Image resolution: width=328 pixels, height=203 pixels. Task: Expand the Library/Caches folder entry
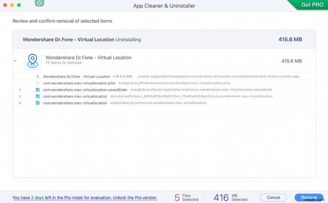[x=20, y=103]
